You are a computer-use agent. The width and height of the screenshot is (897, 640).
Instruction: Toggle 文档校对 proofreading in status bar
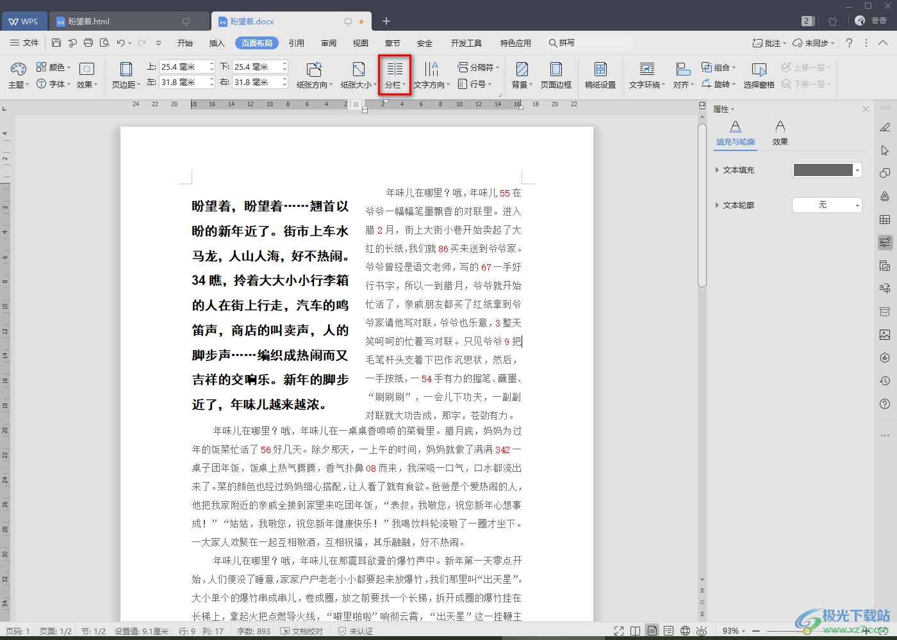(x=302, y=631)
